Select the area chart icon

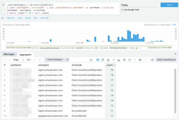pyautogui.click(x=119, y=60)
